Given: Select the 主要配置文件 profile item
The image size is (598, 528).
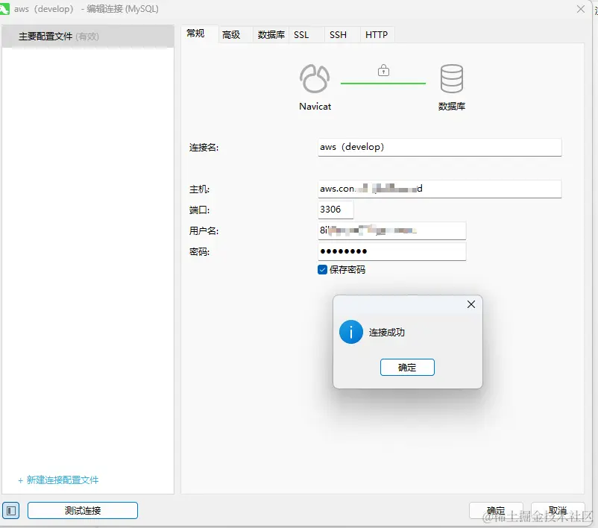Looking at the screenshot, I should 88,37.
